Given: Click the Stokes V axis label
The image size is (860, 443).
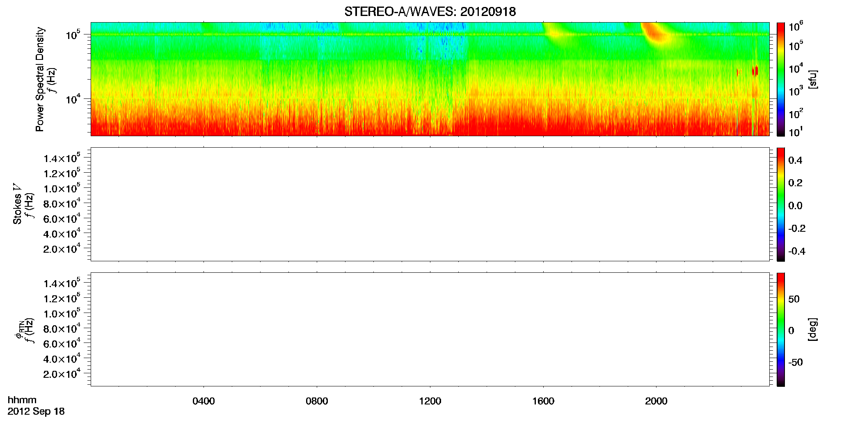Looking at the screenshot, I should (18, 203).
